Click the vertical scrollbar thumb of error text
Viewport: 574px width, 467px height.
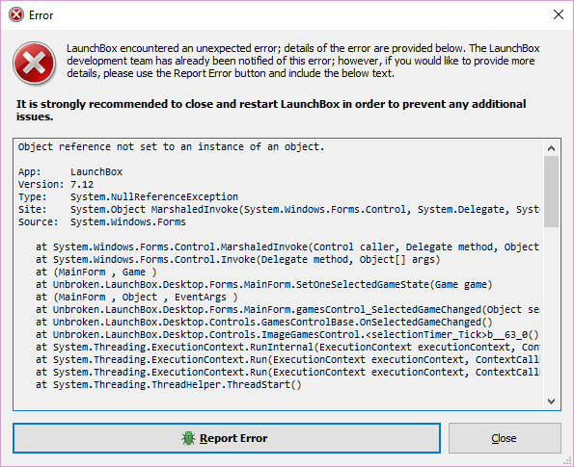551,192
